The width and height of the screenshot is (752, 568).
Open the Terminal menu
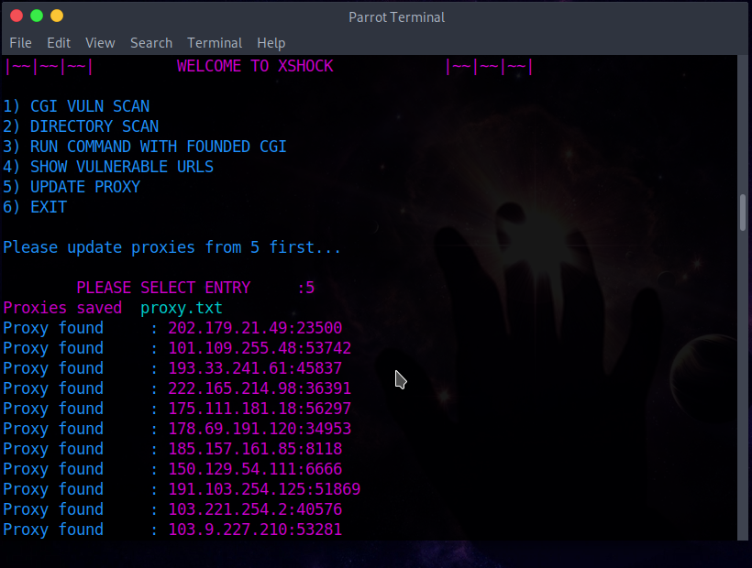pos(215,43)
